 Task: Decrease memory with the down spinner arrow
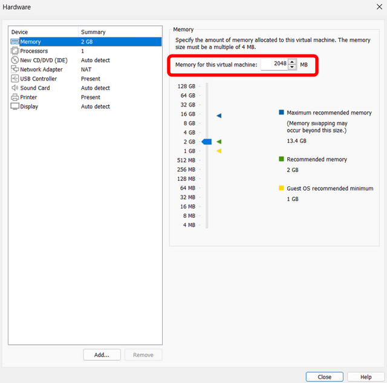pos(293,67)
